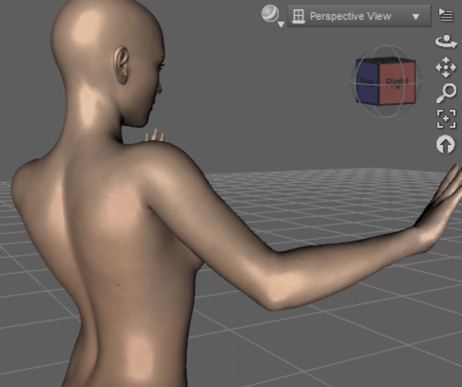Screen dimensions: 462x387
Task: Click the frame selection control
Action: [x=446, y=119]
